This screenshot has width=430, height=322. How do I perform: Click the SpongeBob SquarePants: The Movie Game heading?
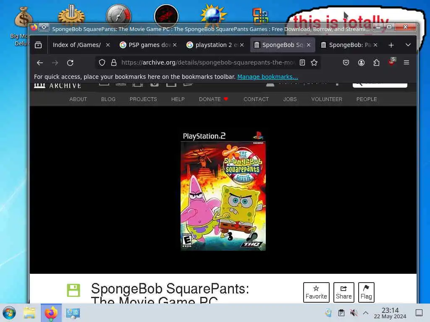[x=170, y=293]
